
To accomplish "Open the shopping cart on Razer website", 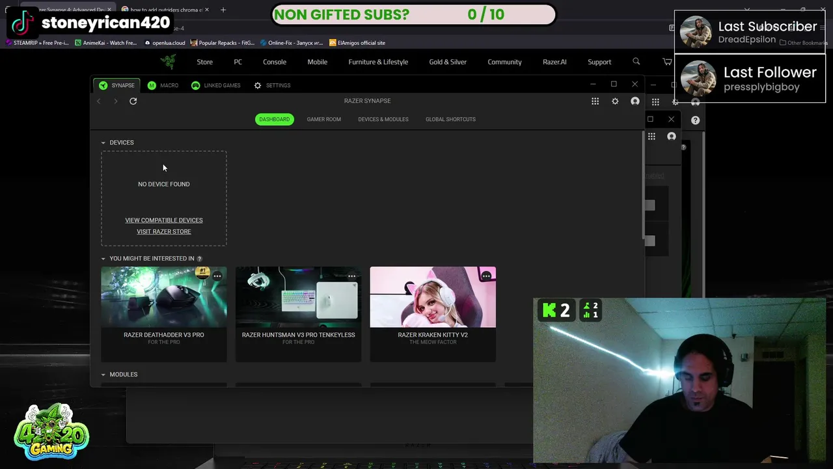I will click(x=667, y=62).
